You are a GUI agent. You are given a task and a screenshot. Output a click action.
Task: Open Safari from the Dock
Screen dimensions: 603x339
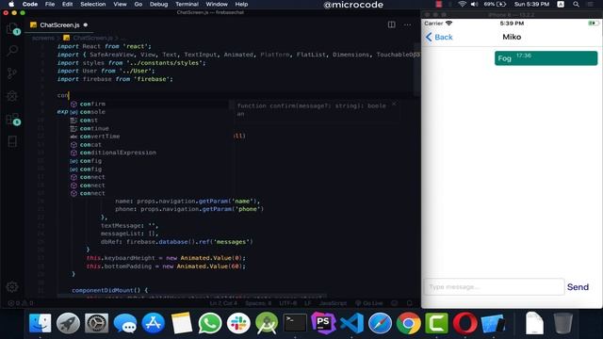[x=380, y=323]
